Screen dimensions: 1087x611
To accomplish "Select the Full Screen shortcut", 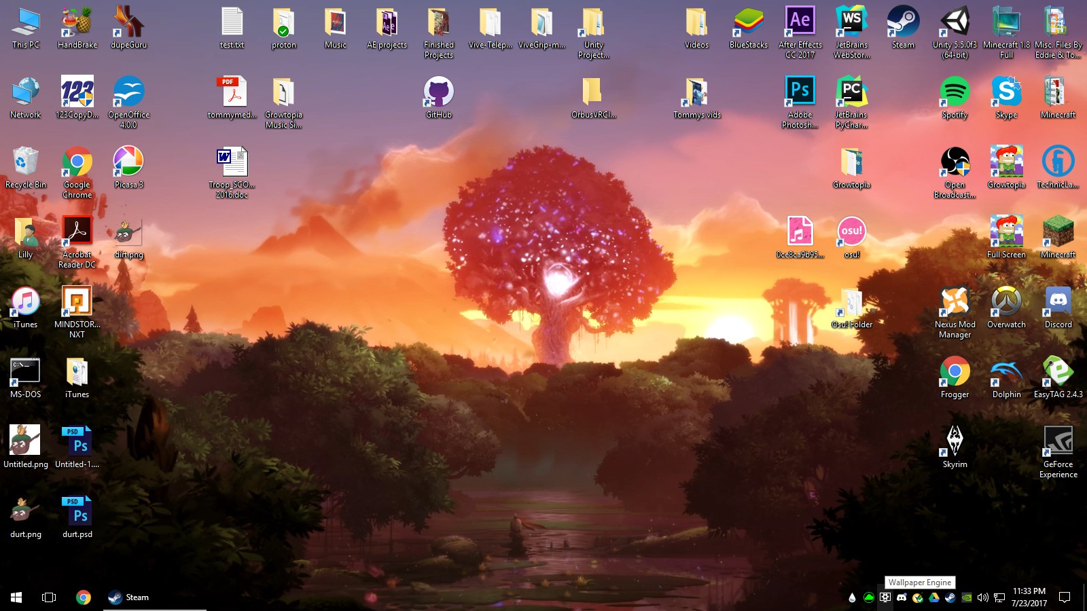I will point(1007,238).
